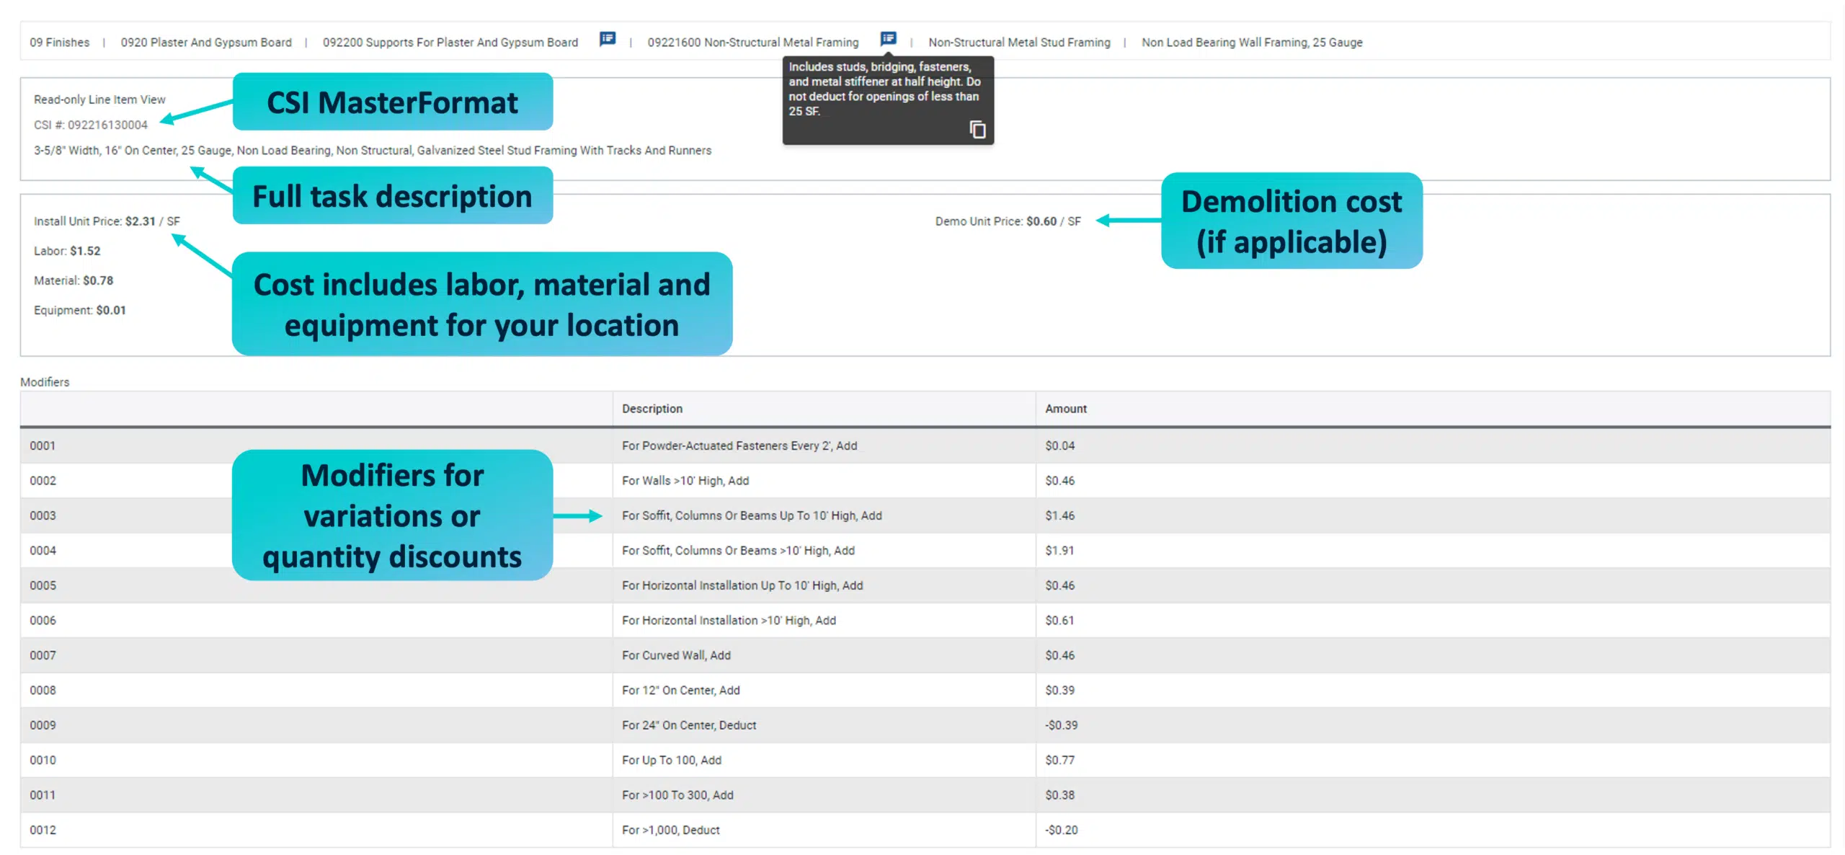The image size is (1845, 855).
Task: Open Non Load Bearing Wall Framing, 25 Gauge
Action: (x=1252, y=43)
